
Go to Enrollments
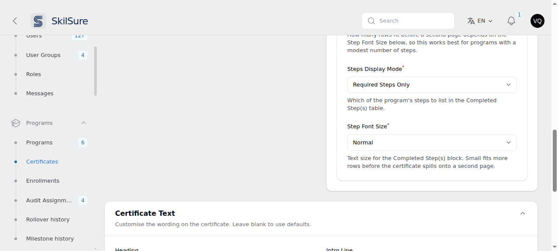(43, 181)
